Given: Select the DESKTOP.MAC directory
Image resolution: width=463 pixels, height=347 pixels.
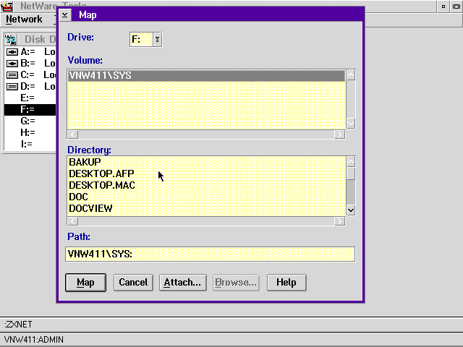Looking at the screenshot, I should pyautogui.click(x=206, y=185).
